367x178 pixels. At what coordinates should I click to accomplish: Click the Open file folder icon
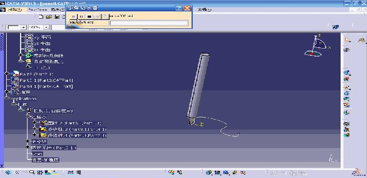pyautogui.click(x=48, y=16)
